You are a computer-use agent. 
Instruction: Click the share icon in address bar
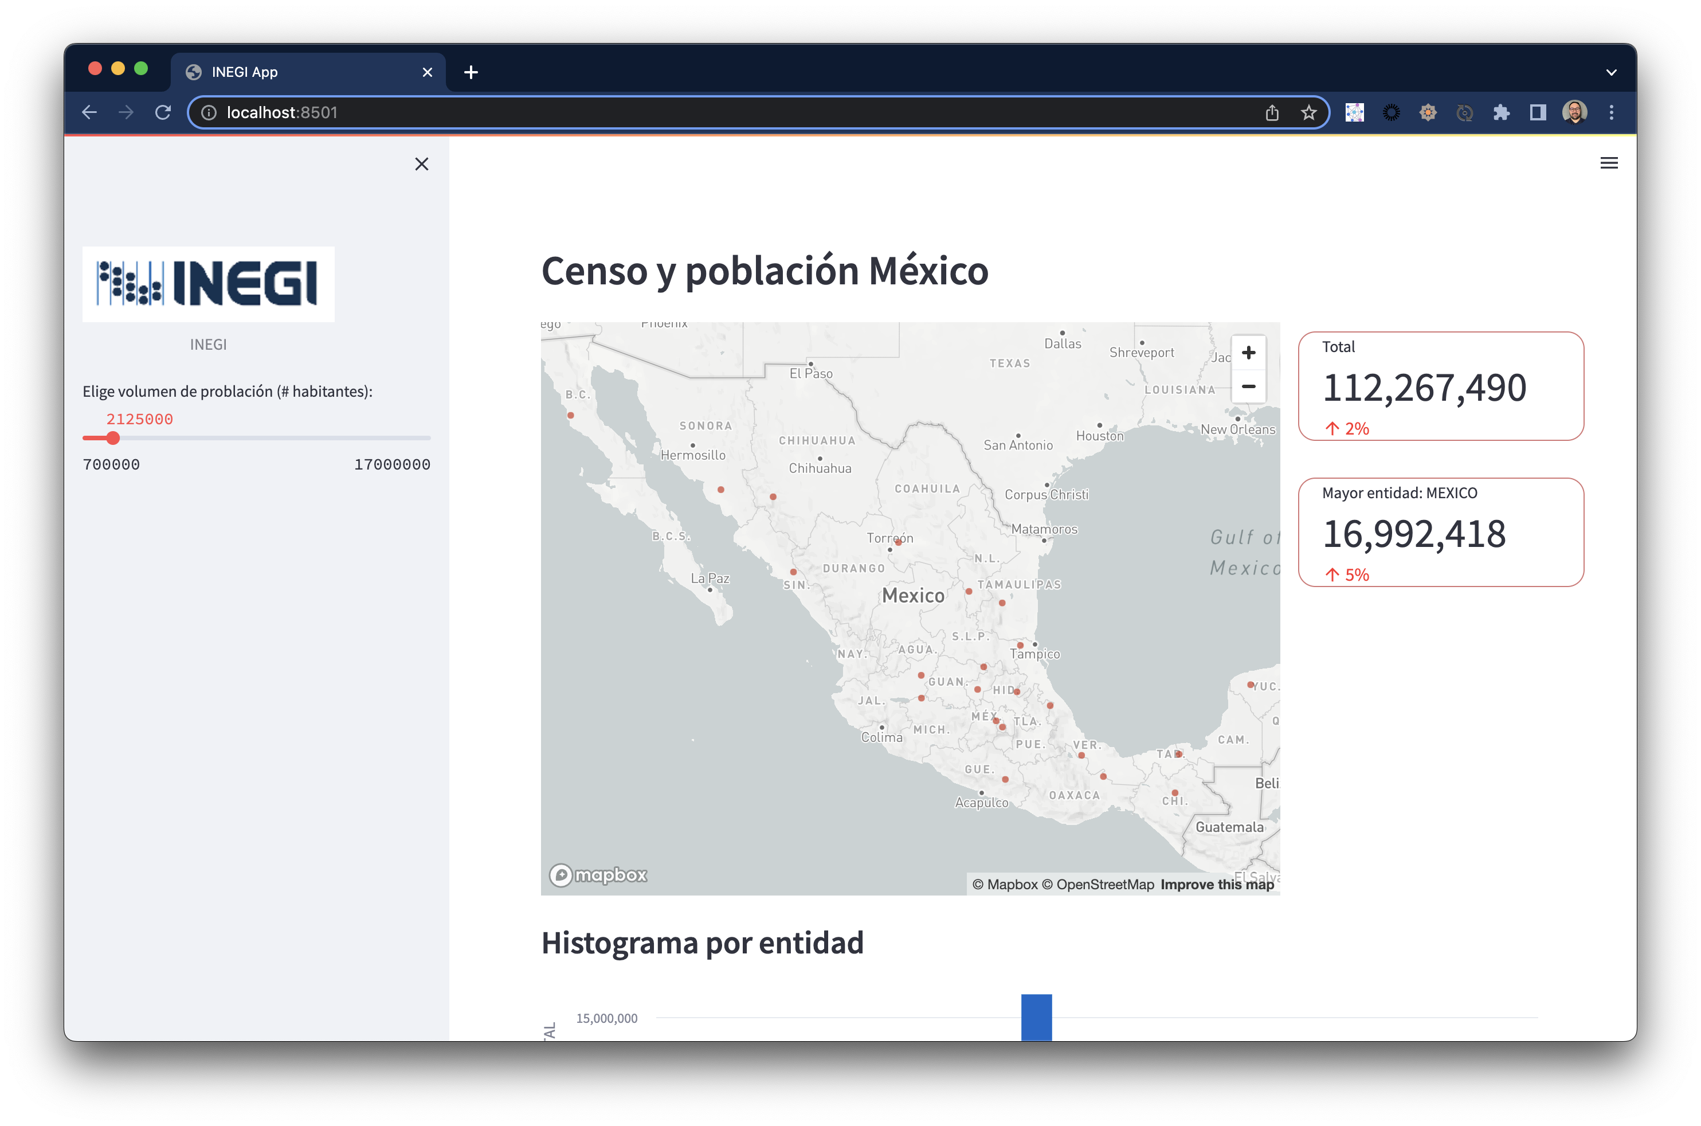coord(1272,112)
